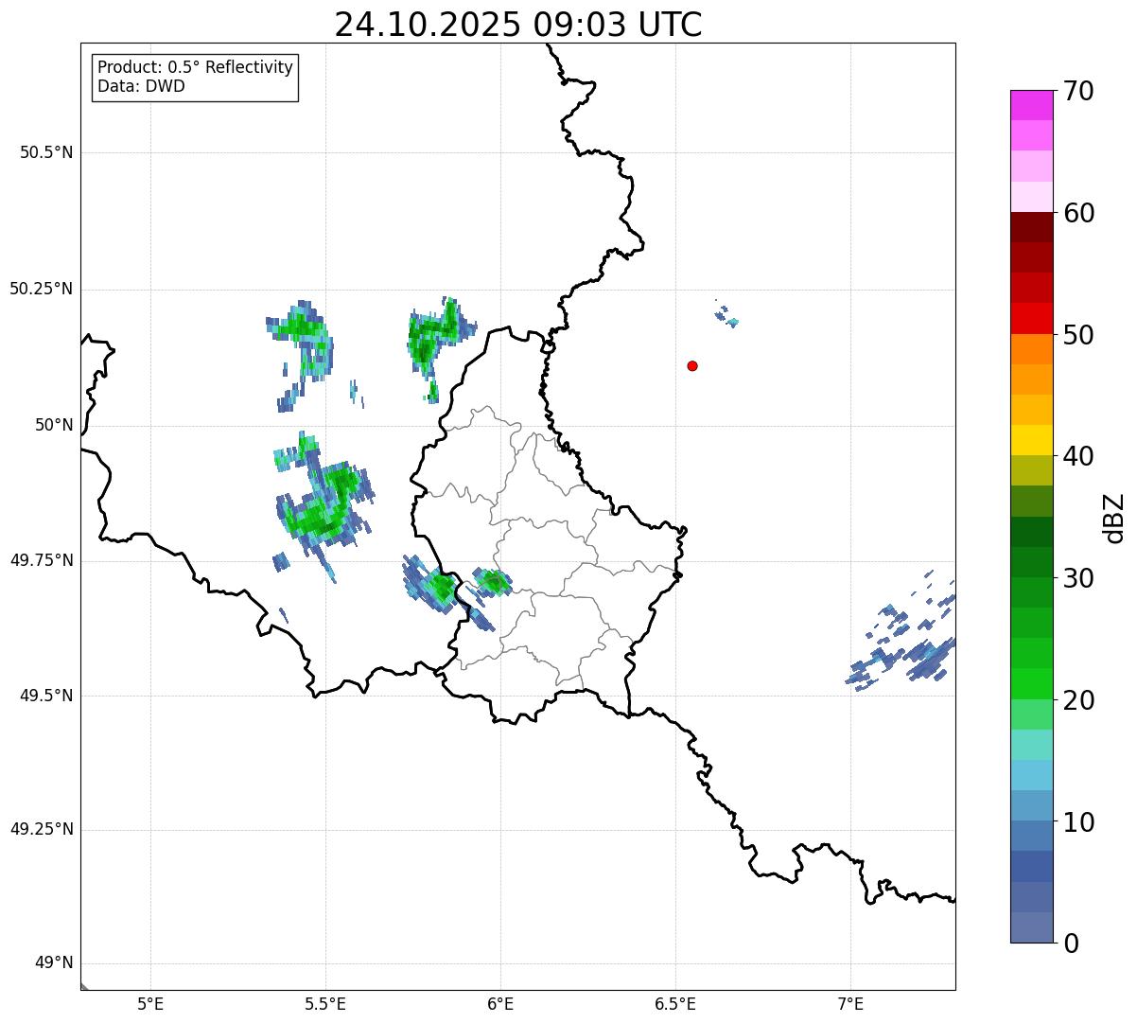Click the longitude label 6.5°E

pos(675,1003)
